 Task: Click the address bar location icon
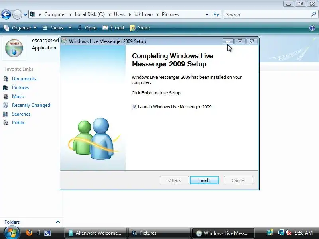tap(33, 14)
